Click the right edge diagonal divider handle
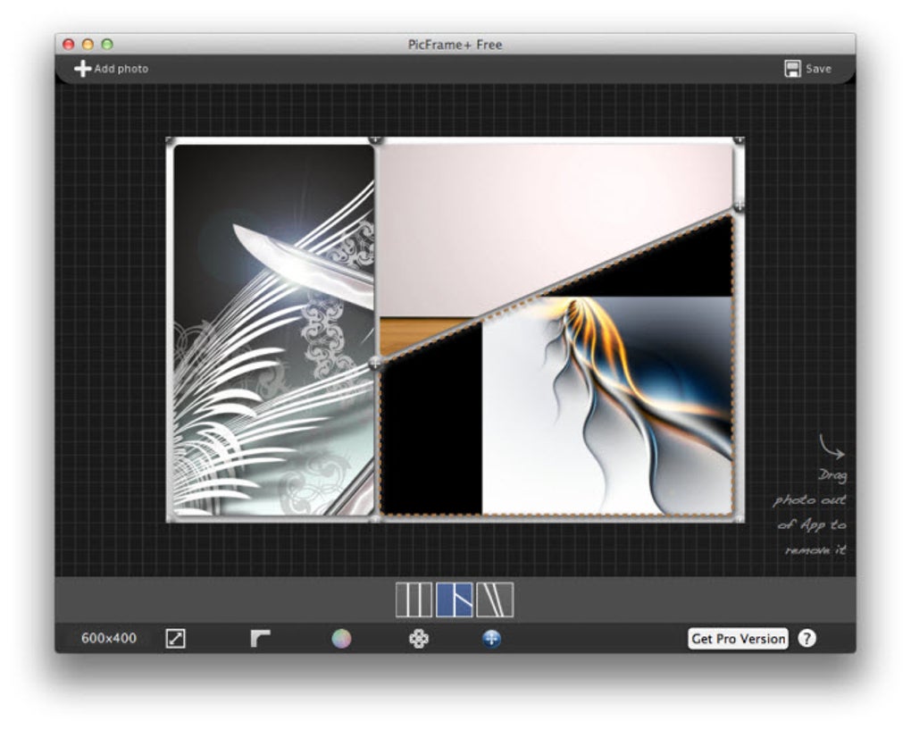This screenshot has height=729, width=911. pyautogui.click(x=739, y=205)
